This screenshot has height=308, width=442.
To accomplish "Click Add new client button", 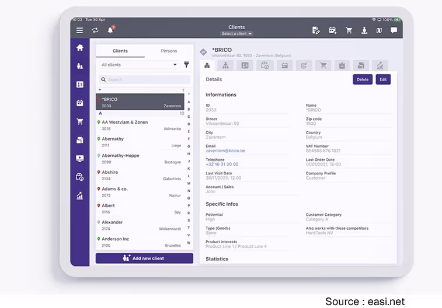I will click(144, 258).
